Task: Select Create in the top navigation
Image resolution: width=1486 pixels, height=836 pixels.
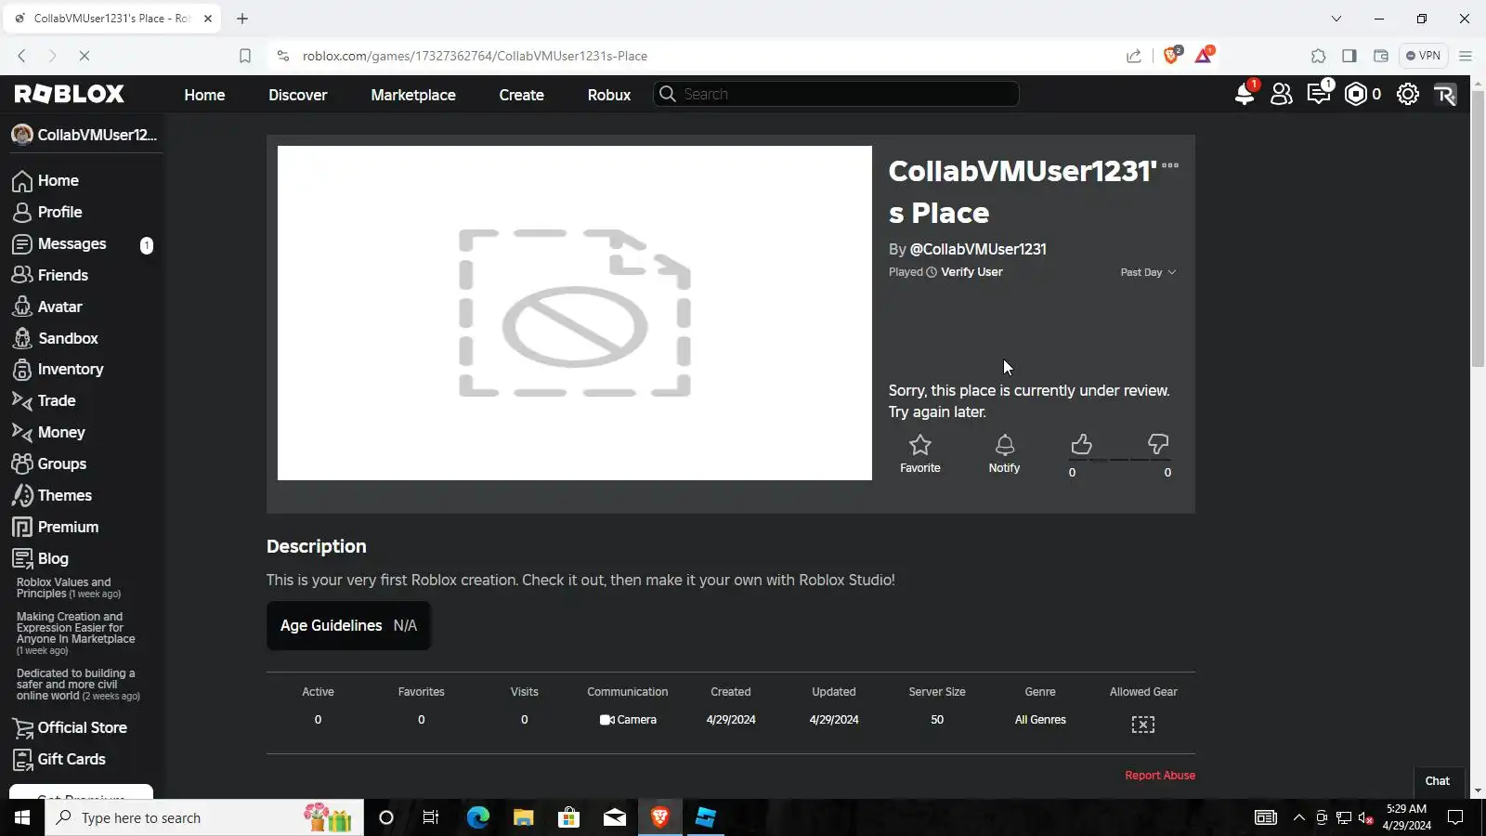Action: tap(522, 95)
